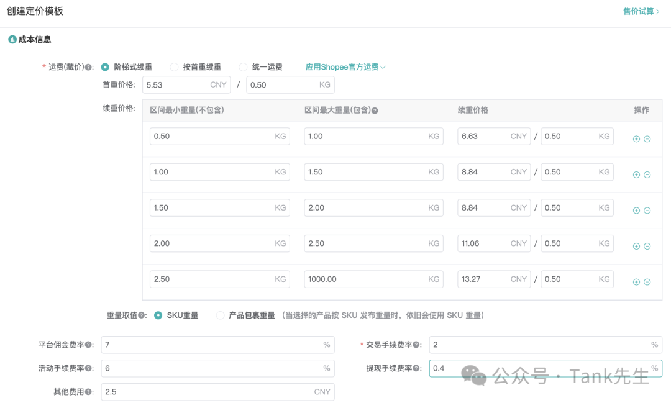
Task: Click 续重价格 field showing 6.63 CNY
Action: [494, 136]
